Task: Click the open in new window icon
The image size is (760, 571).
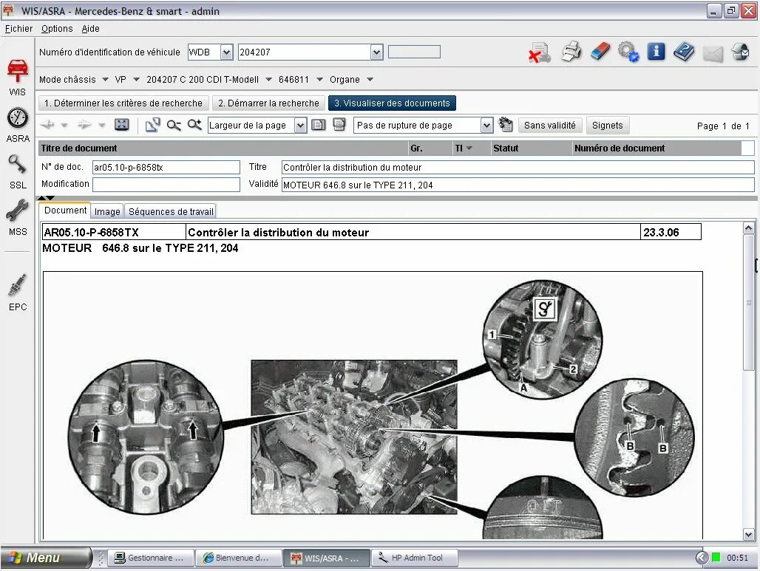Action: [x=153, y=125]
